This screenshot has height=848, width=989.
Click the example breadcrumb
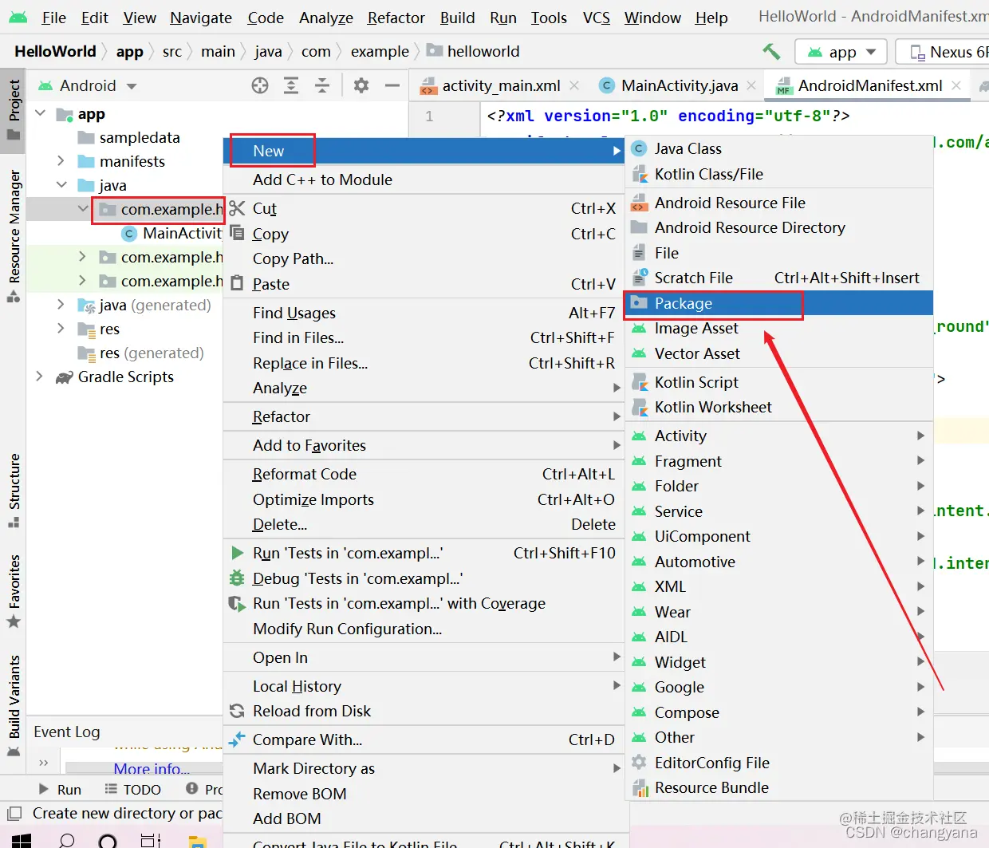[380, 52]
